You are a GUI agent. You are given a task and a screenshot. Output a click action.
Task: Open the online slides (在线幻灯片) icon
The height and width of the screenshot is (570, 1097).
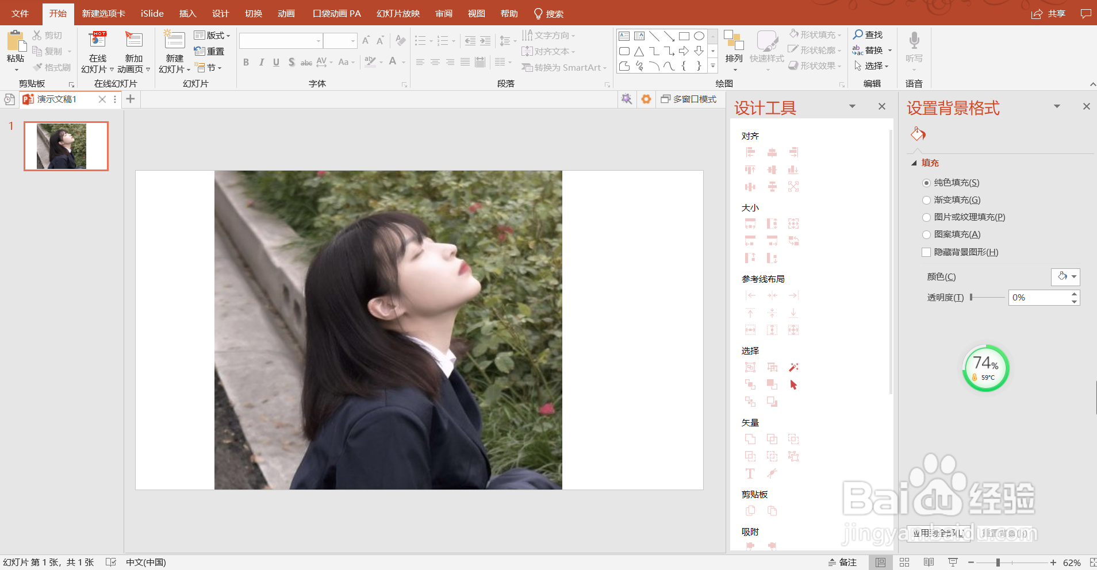pos(98,40)
